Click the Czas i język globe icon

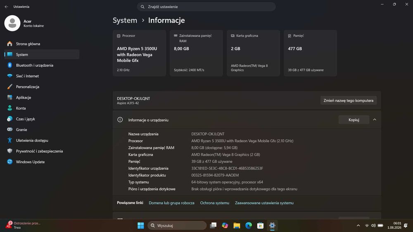10,119
